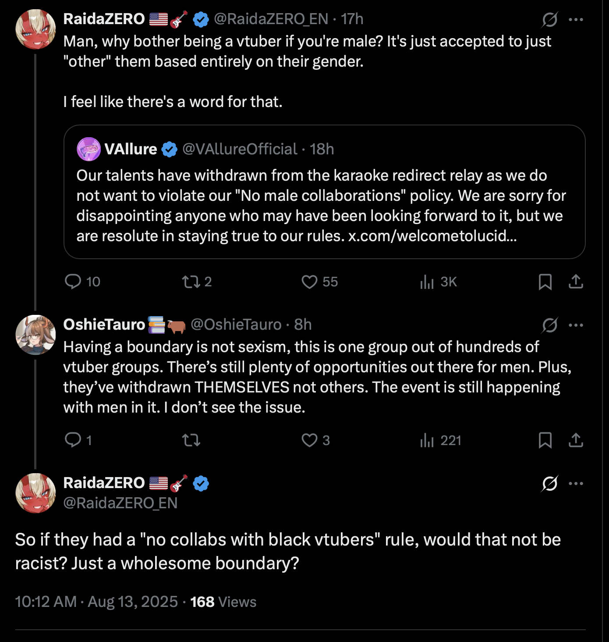The image size is (609, 642).
Task: Share OshieTauro's reply tweet
Action: pos(576,440)
